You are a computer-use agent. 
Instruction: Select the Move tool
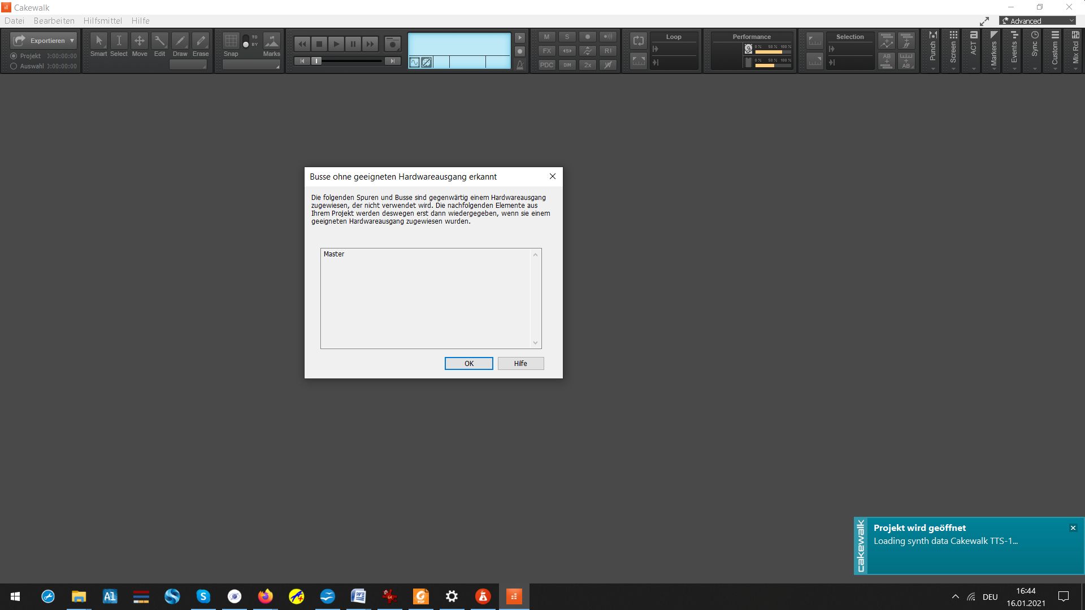coord(140,41)
